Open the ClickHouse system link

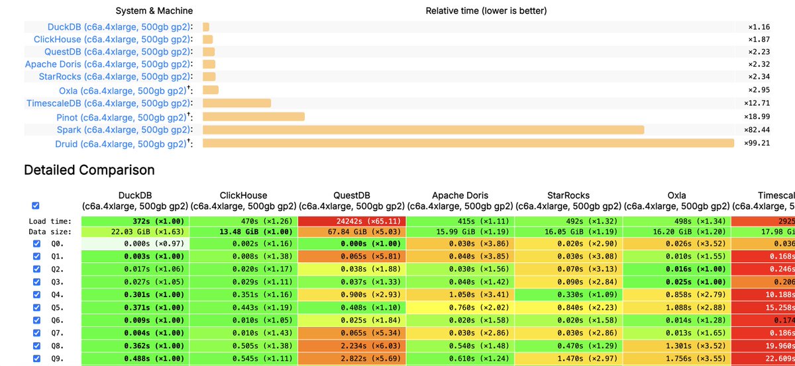pyautogui.click(x=112, y=40)
